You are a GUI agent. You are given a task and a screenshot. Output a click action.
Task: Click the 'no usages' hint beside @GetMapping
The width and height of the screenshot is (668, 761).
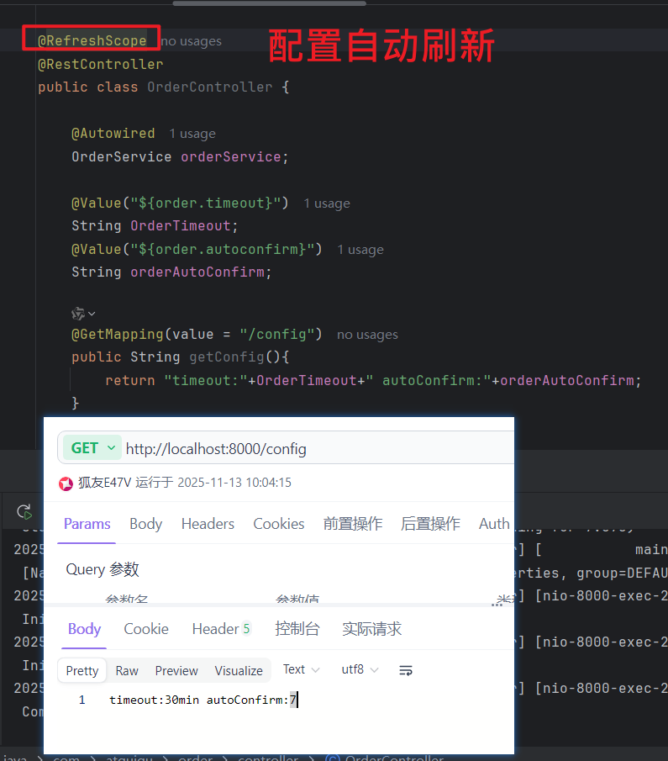tap(367, 335)
